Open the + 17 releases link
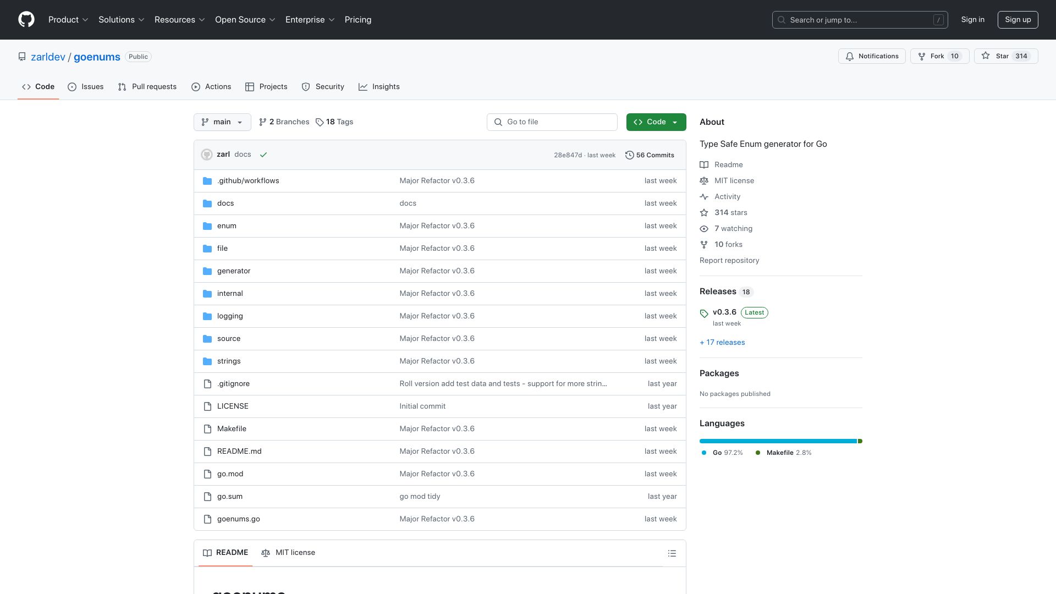 tap(722, 343)
